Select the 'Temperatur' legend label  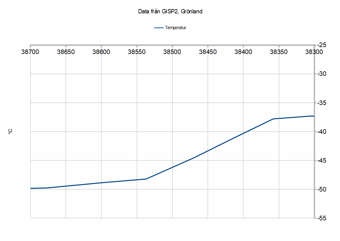point(175,28)
